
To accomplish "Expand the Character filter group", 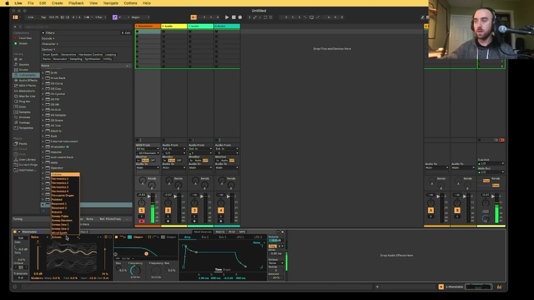I will click(50, 44).
